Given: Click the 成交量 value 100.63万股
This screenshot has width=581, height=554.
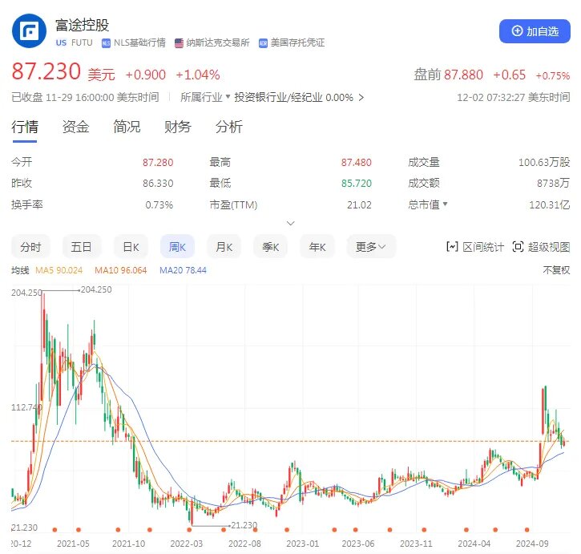Looking at the screenshot, I should (x=544, y=163).
